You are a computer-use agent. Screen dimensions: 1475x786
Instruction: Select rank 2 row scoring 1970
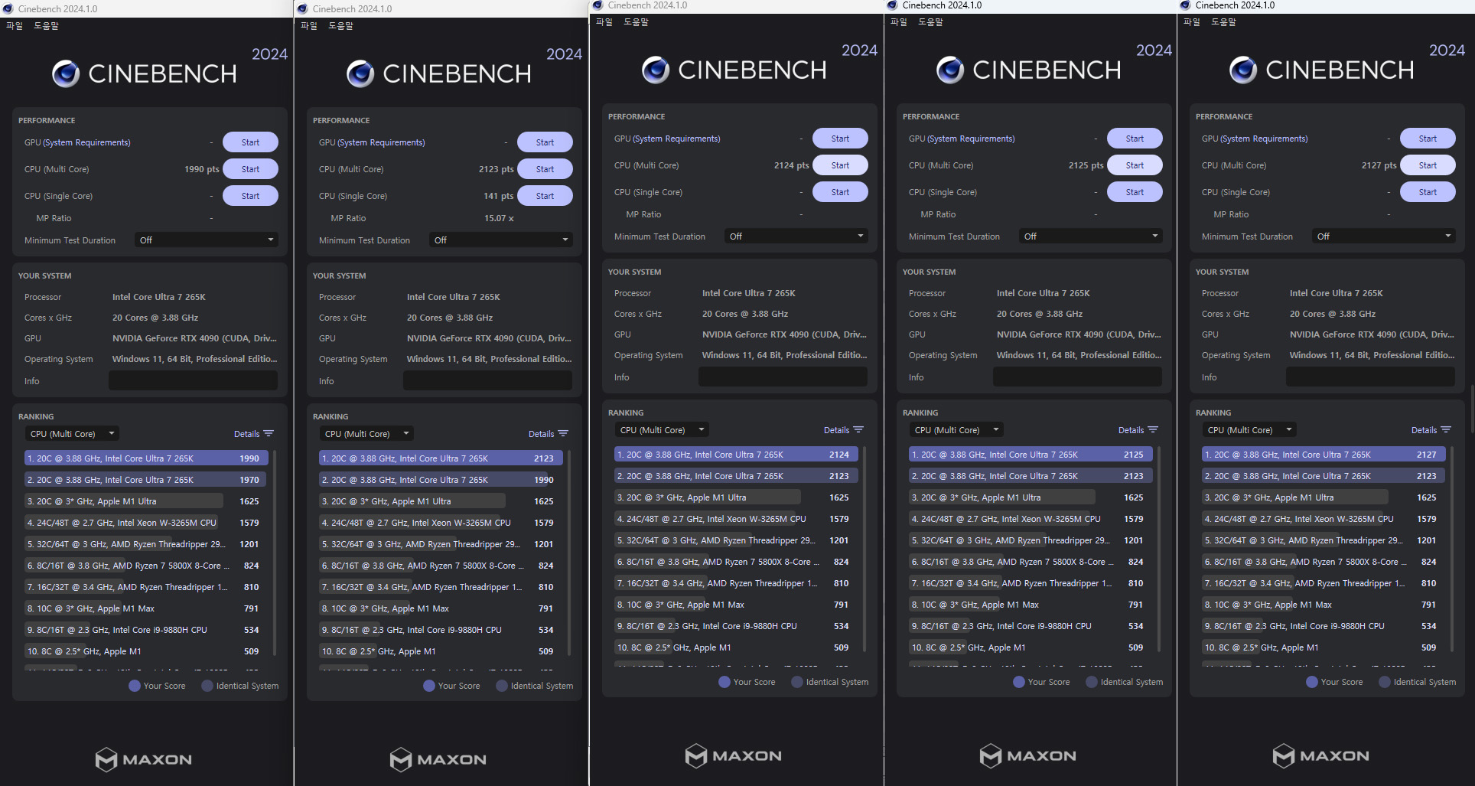pos(145,480)
